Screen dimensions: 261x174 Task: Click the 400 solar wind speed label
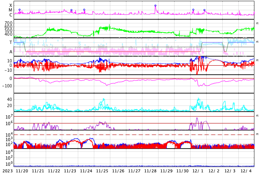pyautogui.click(x=9, y=34)
